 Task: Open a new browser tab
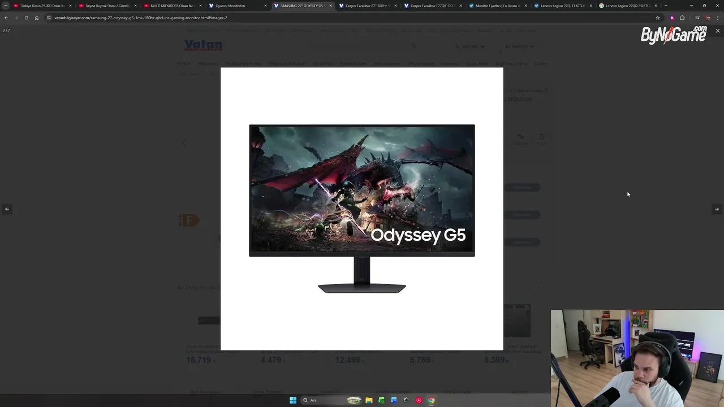click(x=666, y=6)
